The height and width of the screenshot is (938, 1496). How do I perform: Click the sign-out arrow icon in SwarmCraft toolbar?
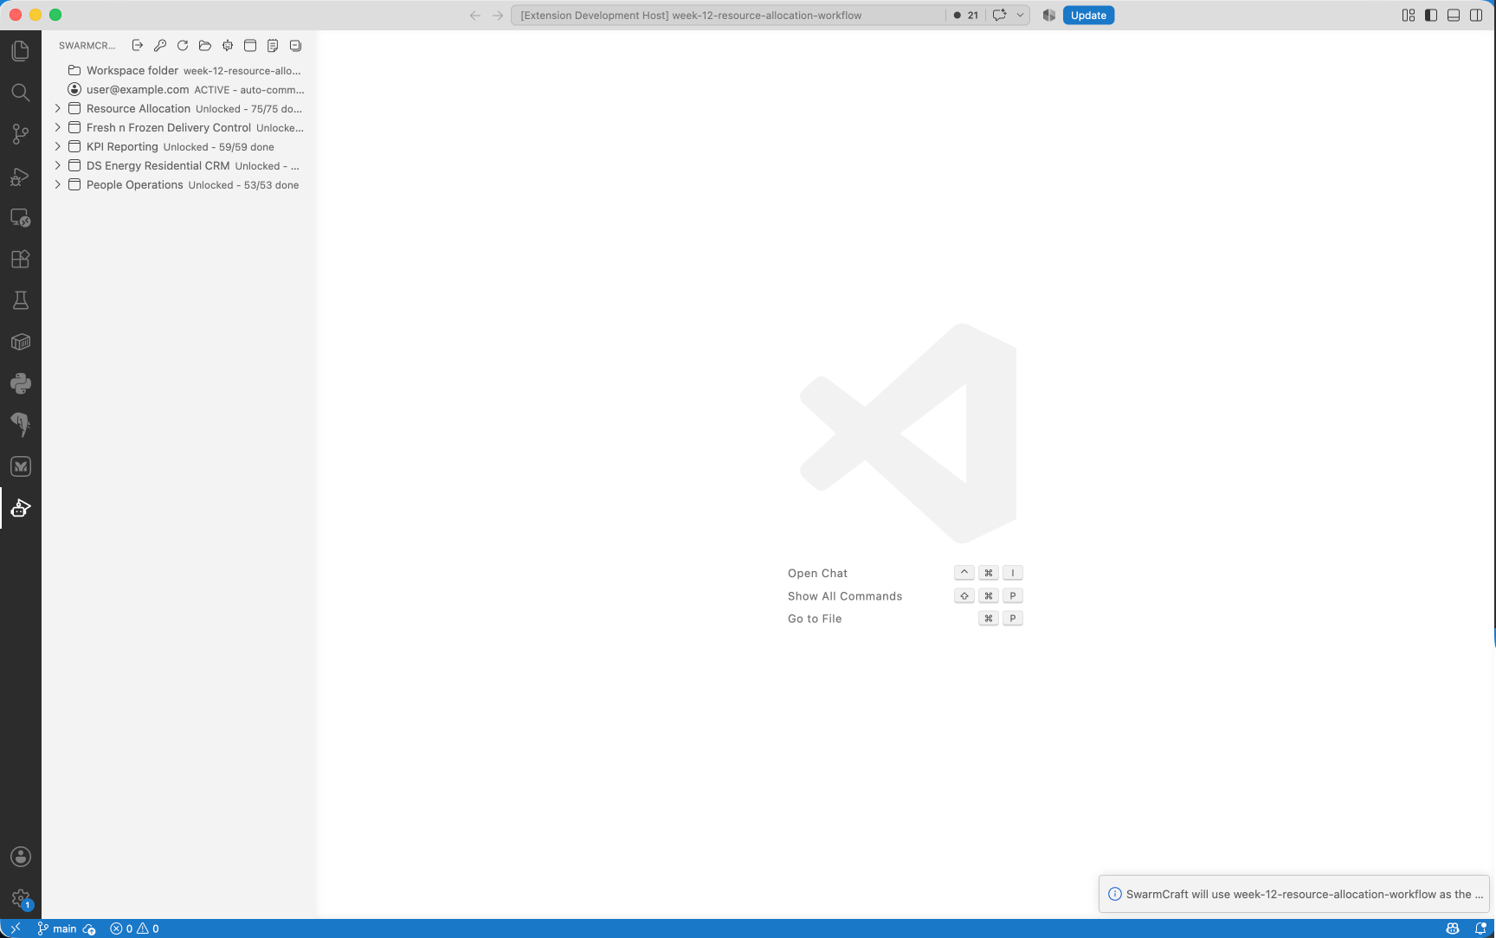138,45
